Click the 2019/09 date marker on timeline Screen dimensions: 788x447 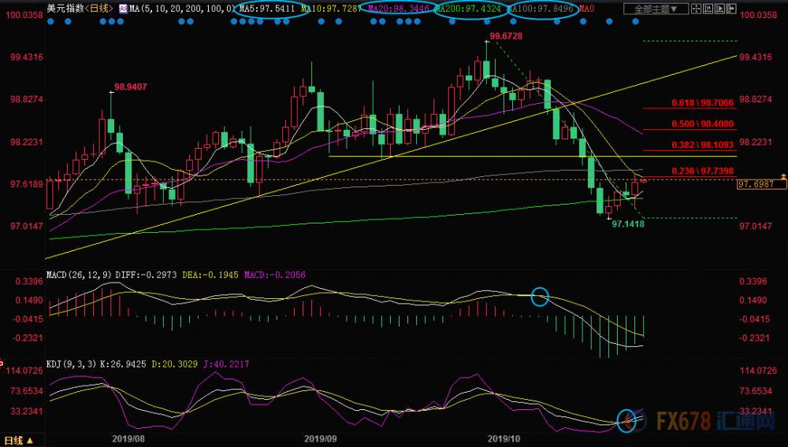tap(320, 439)
